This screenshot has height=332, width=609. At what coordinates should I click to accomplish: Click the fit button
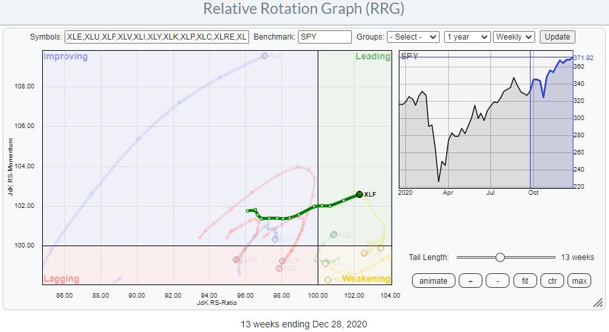tap(525, 281)
